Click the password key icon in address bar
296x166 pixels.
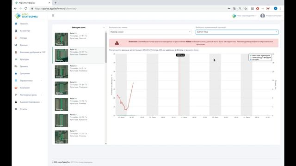(229, 8)
